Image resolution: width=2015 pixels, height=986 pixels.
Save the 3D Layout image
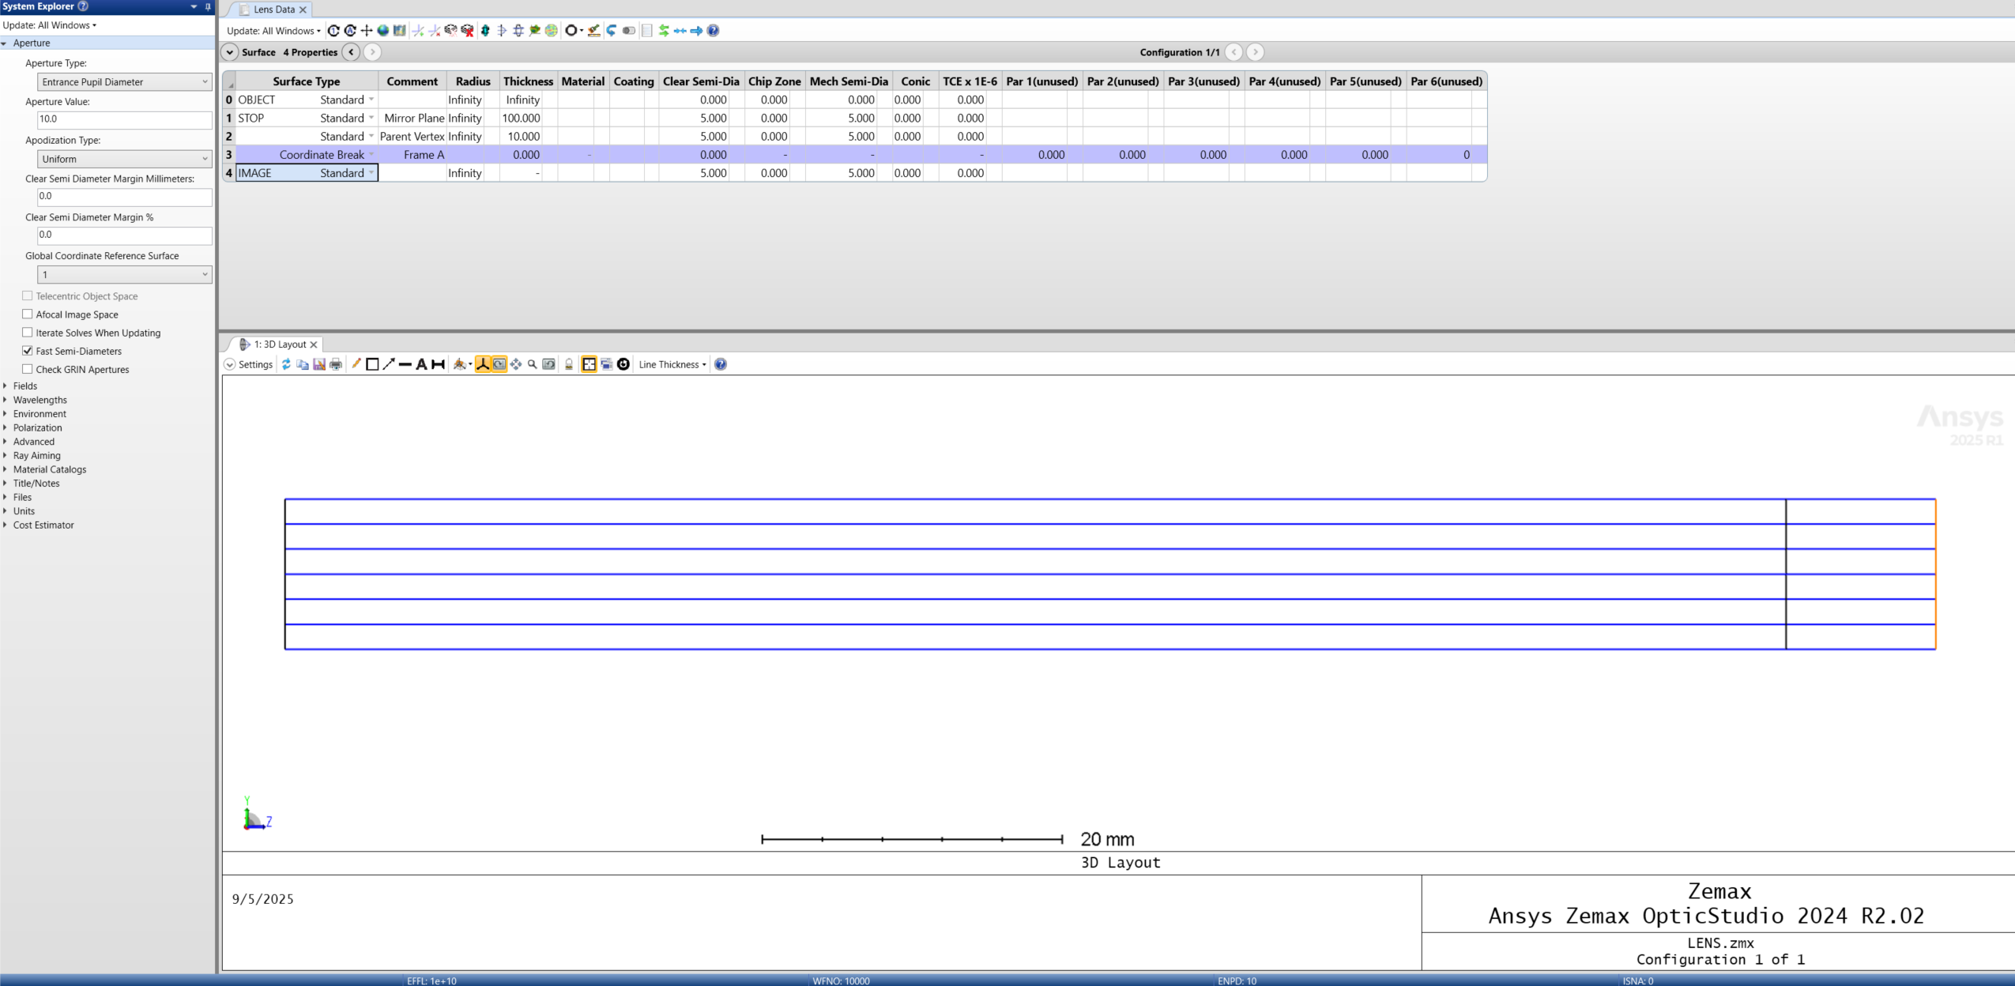coord(318,364)
